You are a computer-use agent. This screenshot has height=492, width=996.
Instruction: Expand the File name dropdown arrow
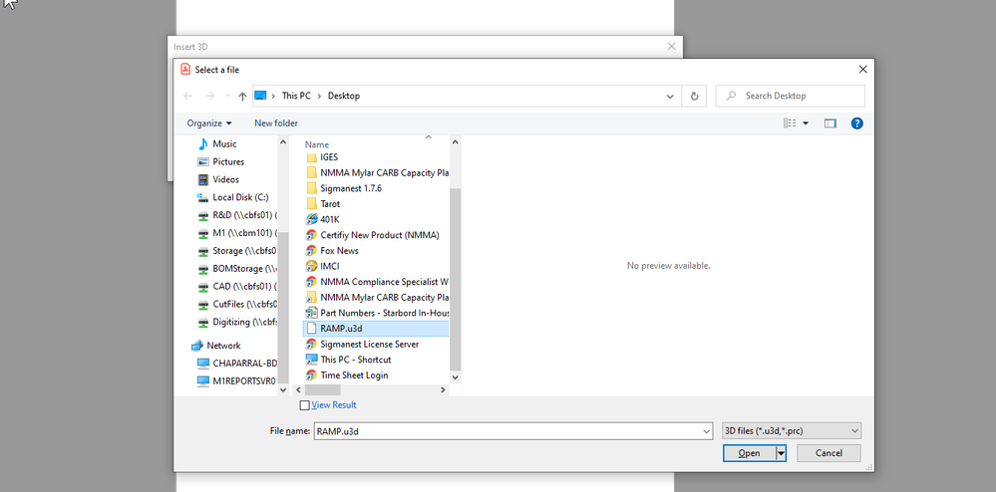click(x=707, y=431)
